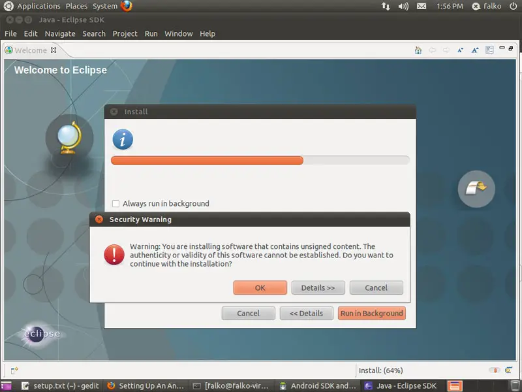This screenshot has width=522, height=392.
Task: Click the customize page icon in Welcome toolbar
Action: [489, 50]
